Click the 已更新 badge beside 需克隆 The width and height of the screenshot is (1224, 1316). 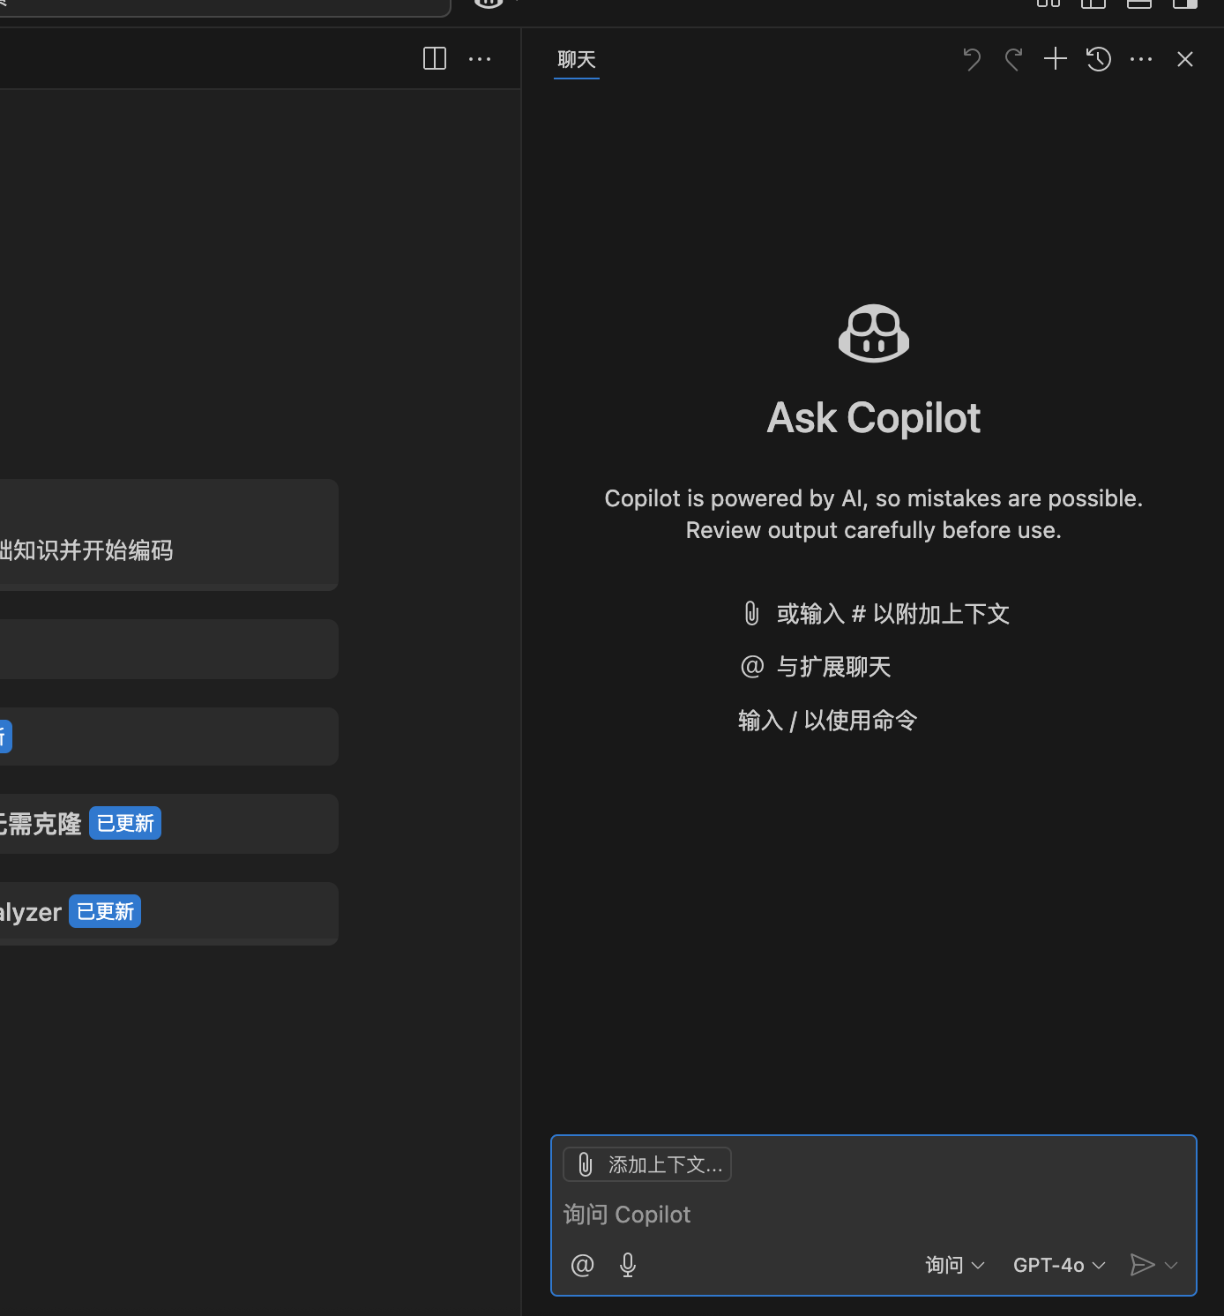125,823
